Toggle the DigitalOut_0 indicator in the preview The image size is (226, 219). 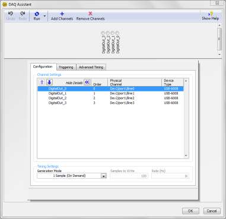tap(117, 33)
